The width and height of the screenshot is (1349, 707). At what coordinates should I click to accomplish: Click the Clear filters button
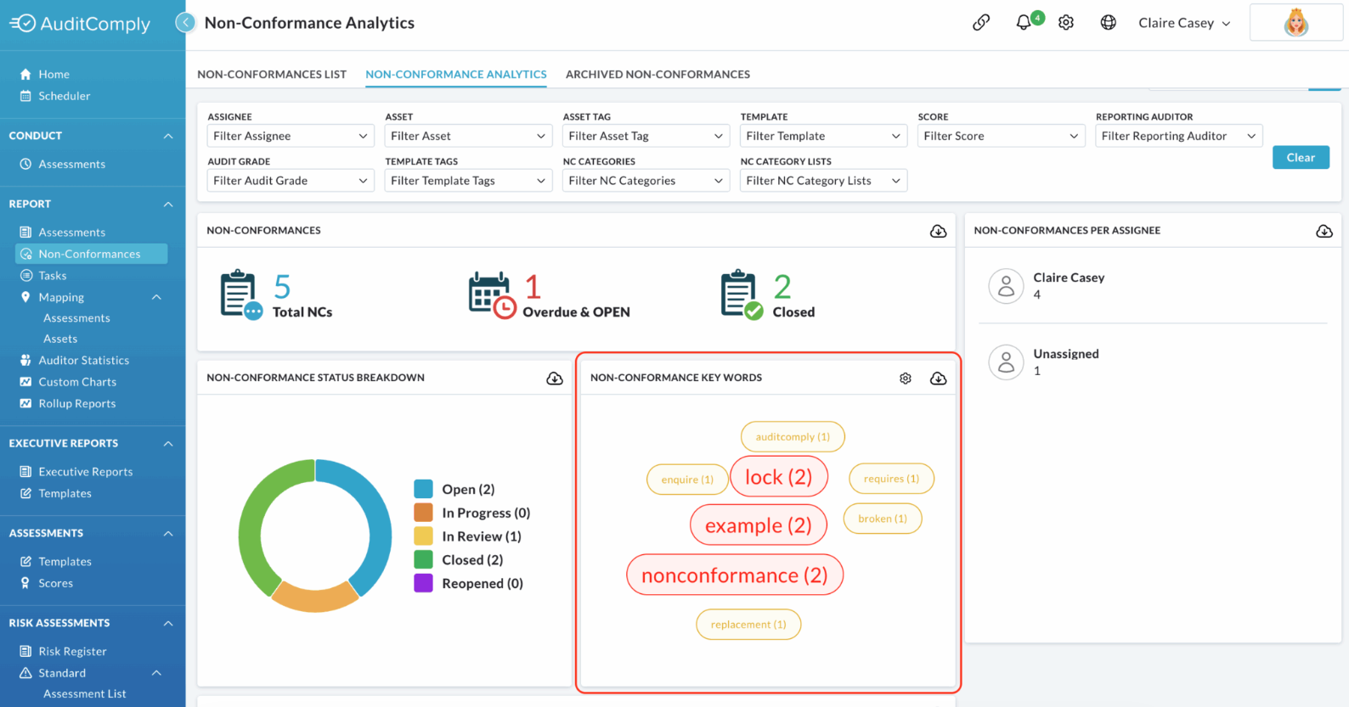(1301, 158)
